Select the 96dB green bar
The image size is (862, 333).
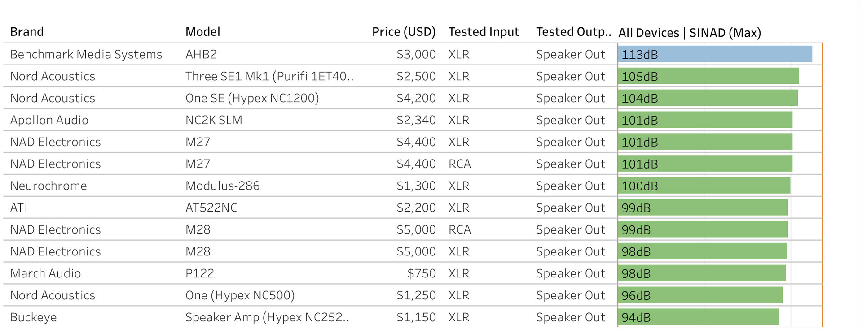pos(700,295)
